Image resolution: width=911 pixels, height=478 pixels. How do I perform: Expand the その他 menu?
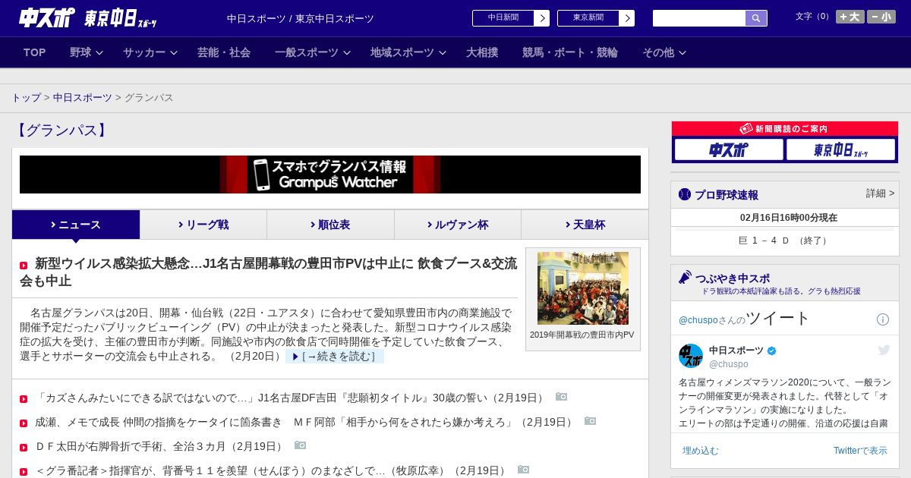point(664,52)
